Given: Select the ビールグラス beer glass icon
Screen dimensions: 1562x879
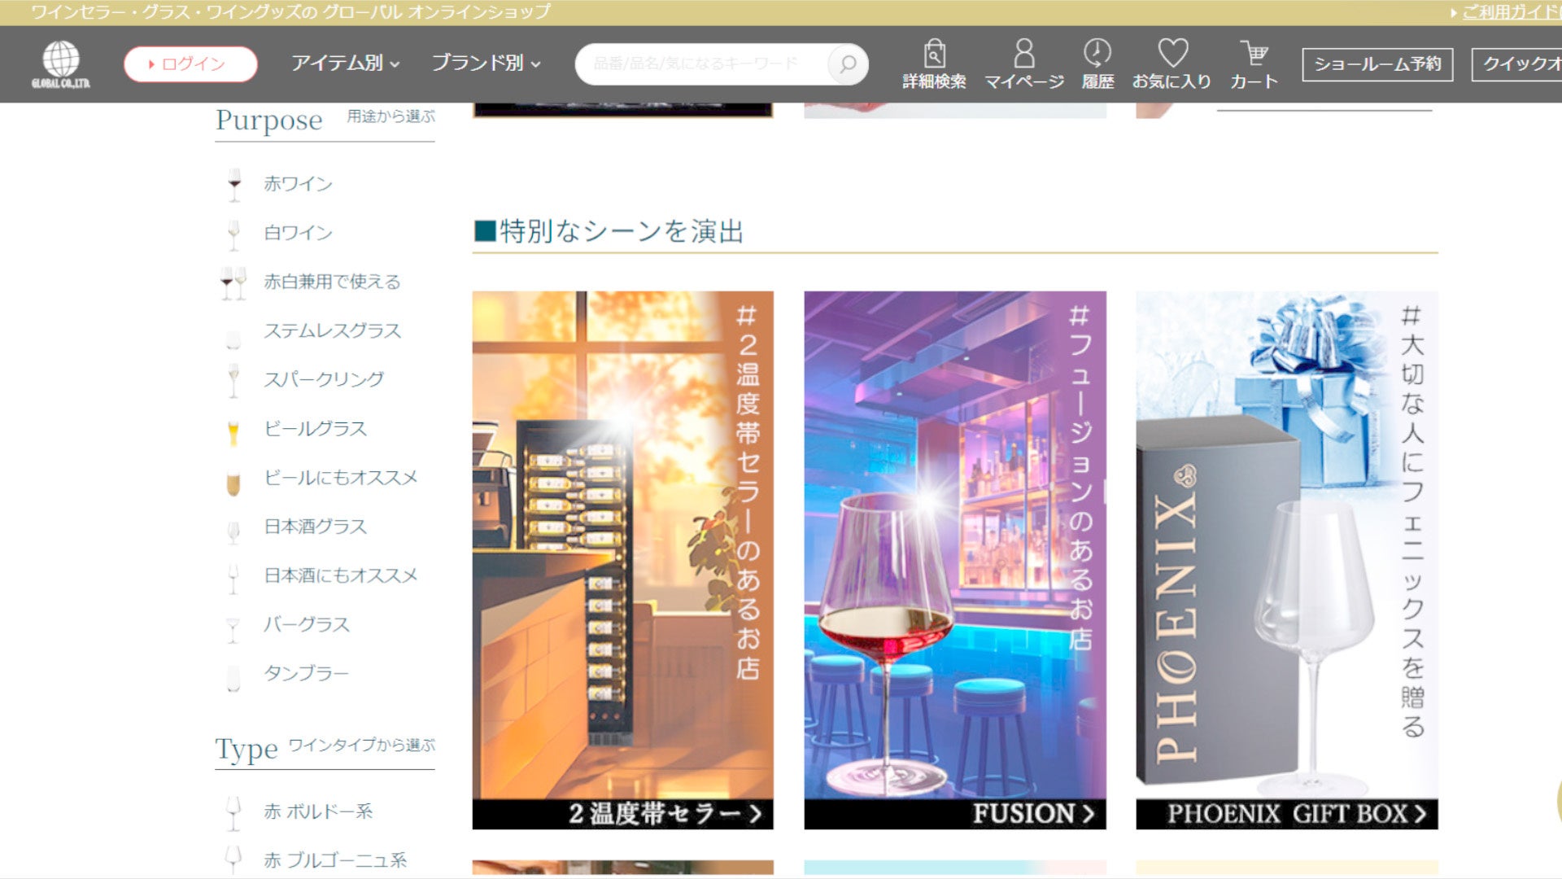Looking at the screenshot, I should click(x=233, y=431).
